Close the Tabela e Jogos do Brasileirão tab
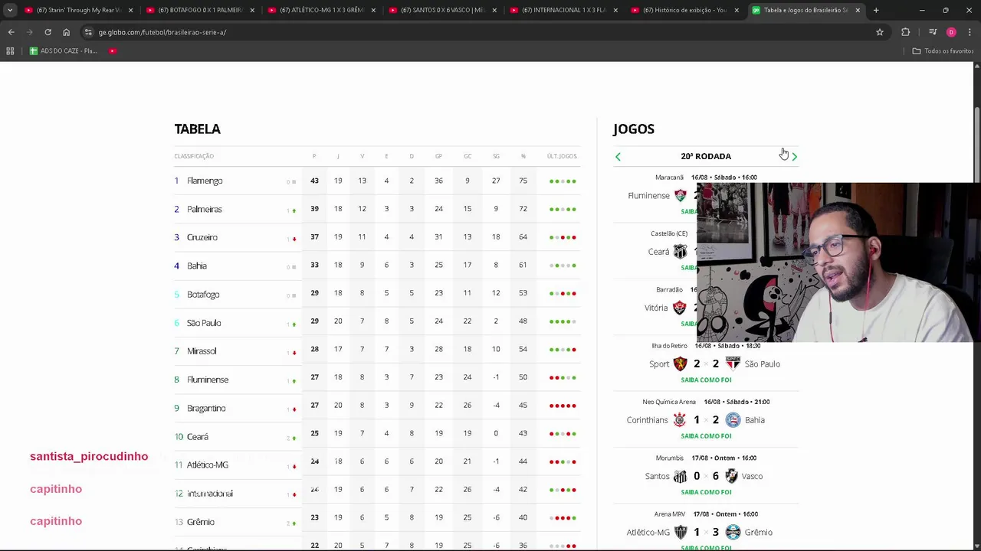 point(858,10)
